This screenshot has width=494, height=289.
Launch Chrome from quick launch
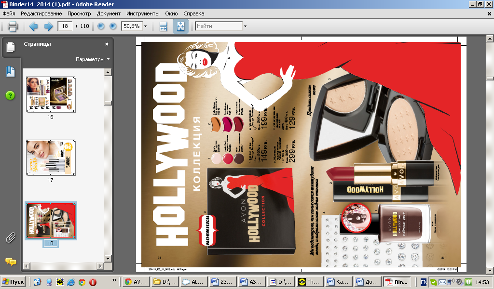(82, 282)
